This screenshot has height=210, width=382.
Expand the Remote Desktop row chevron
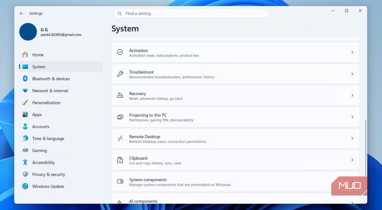click(x=352, y=138)
